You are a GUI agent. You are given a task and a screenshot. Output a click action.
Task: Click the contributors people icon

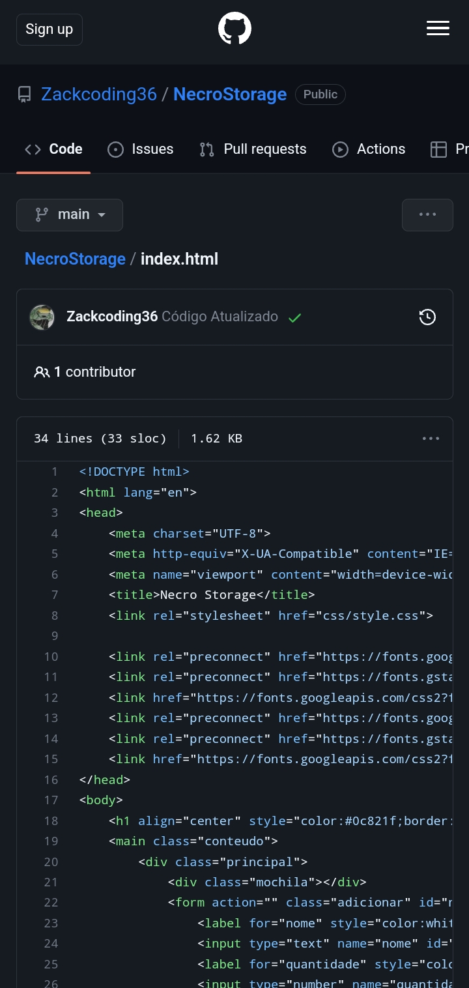(x=42, y=372)
